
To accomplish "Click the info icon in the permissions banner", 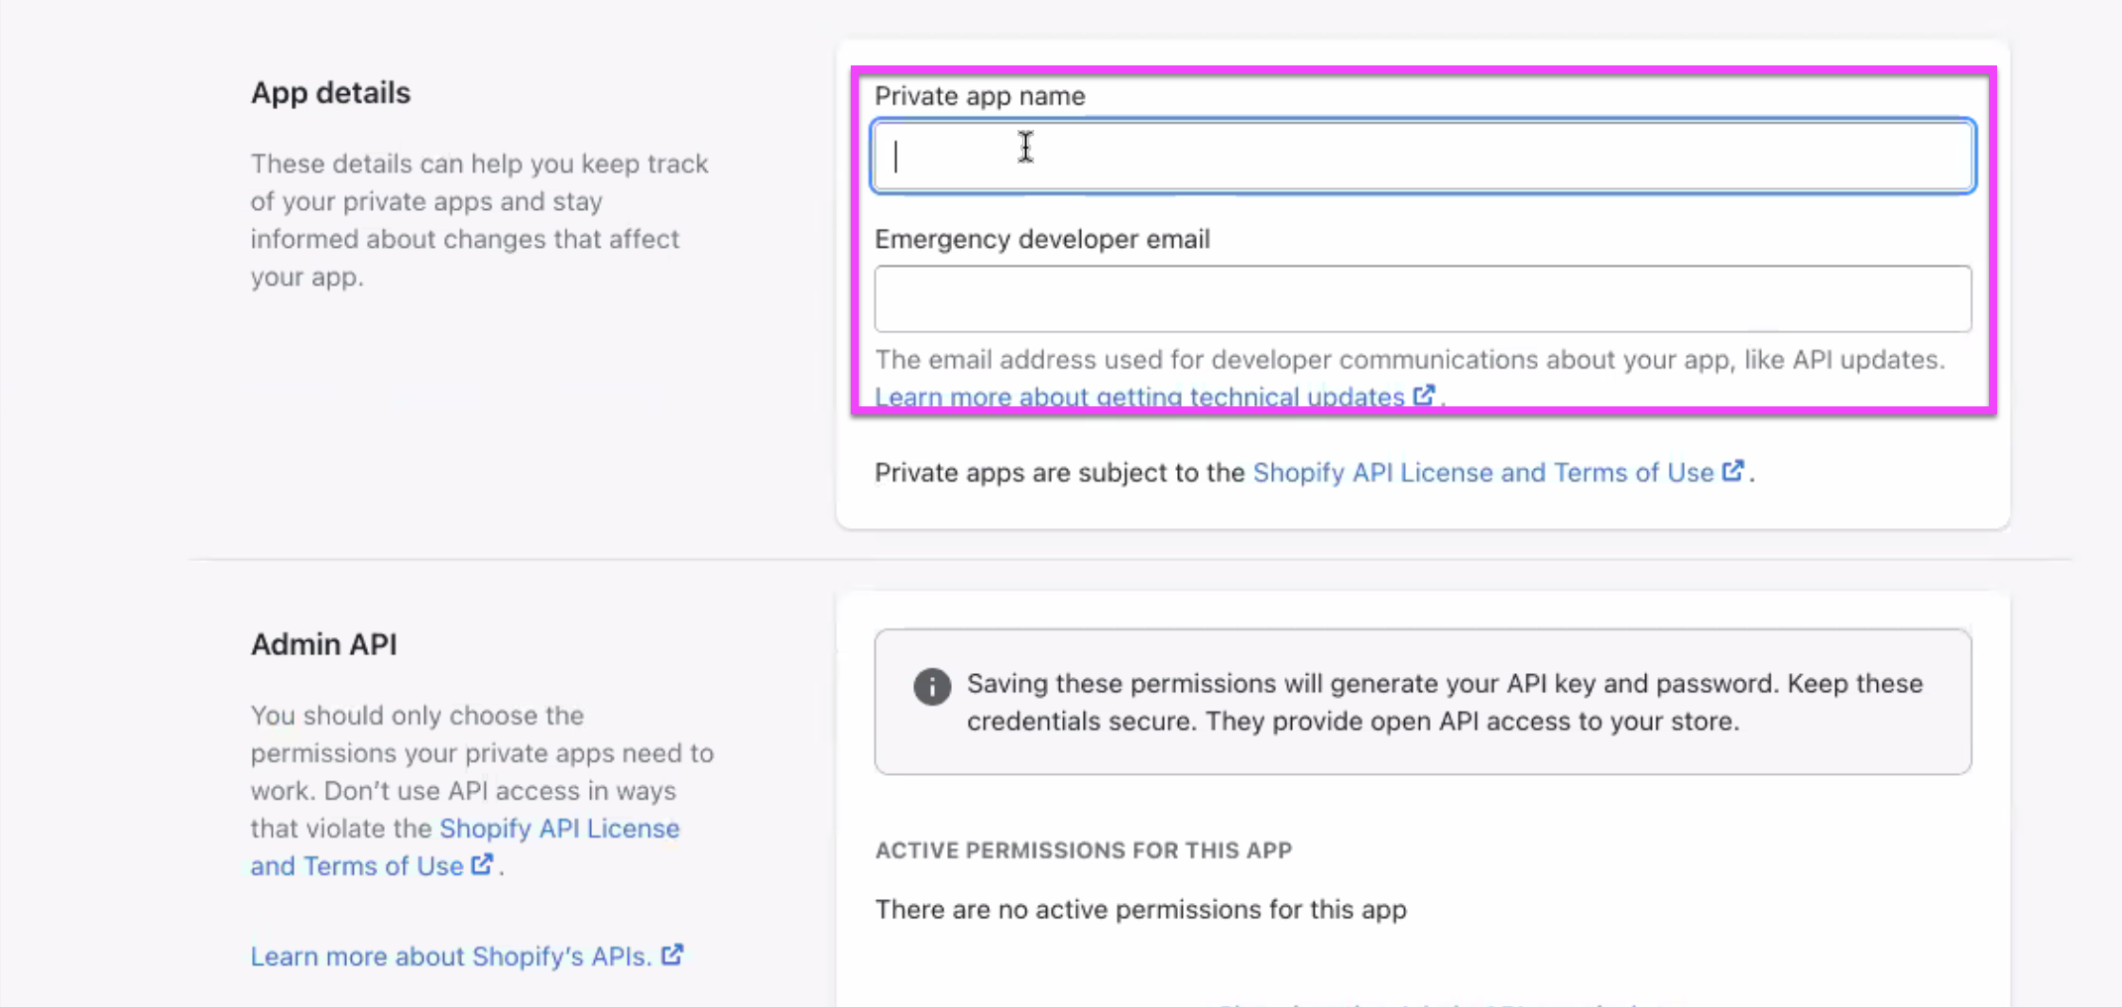I will pos(931,686).
